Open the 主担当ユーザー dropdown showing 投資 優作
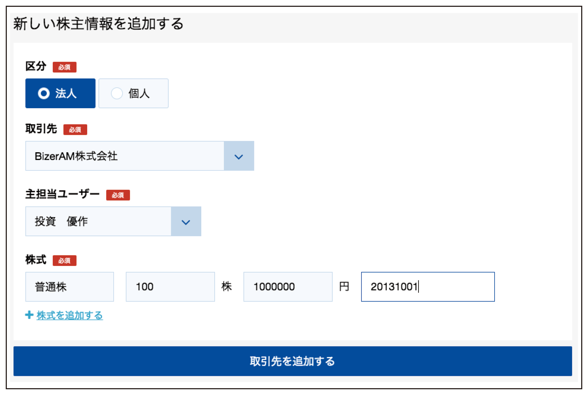 point(113,221)
